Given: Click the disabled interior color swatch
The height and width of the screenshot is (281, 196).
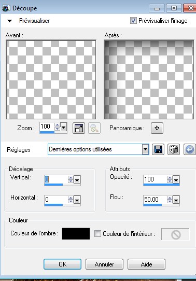Looking at the screenshot, I should [175, 234].
